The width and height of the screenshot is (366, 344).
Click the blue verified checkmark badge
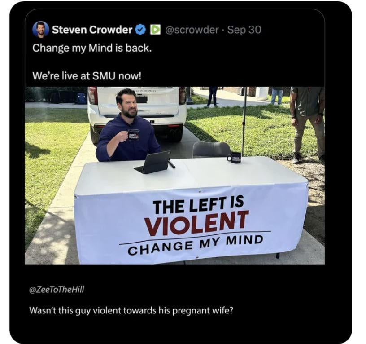click(x=140, y=30)
